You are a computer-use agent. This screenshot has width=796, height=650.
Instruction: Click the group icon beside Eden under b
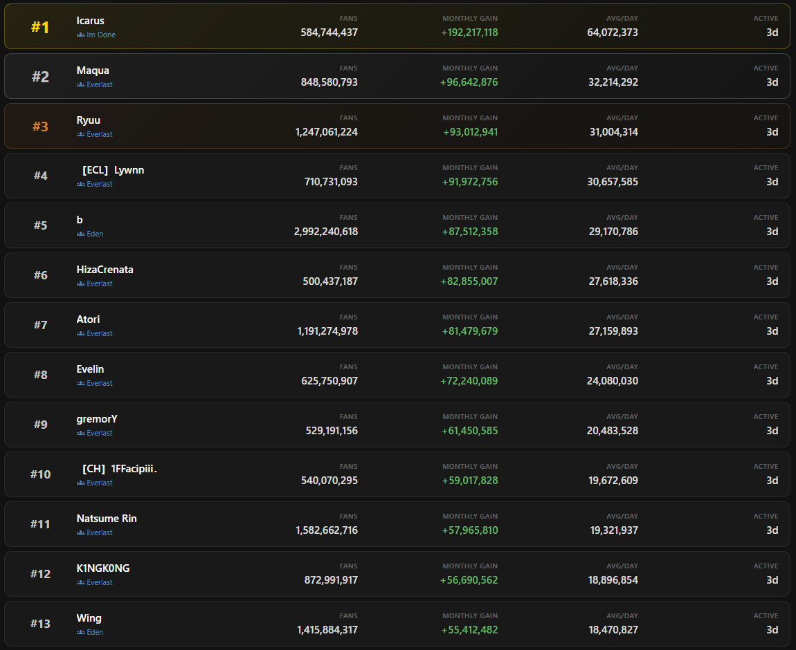[x=81, y=234]
